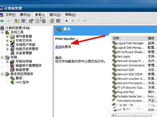This screenshot has width=157, height=117.
Task: Sort services by 名称 column header
Action: pyautogui.click(x=129, y=38)
